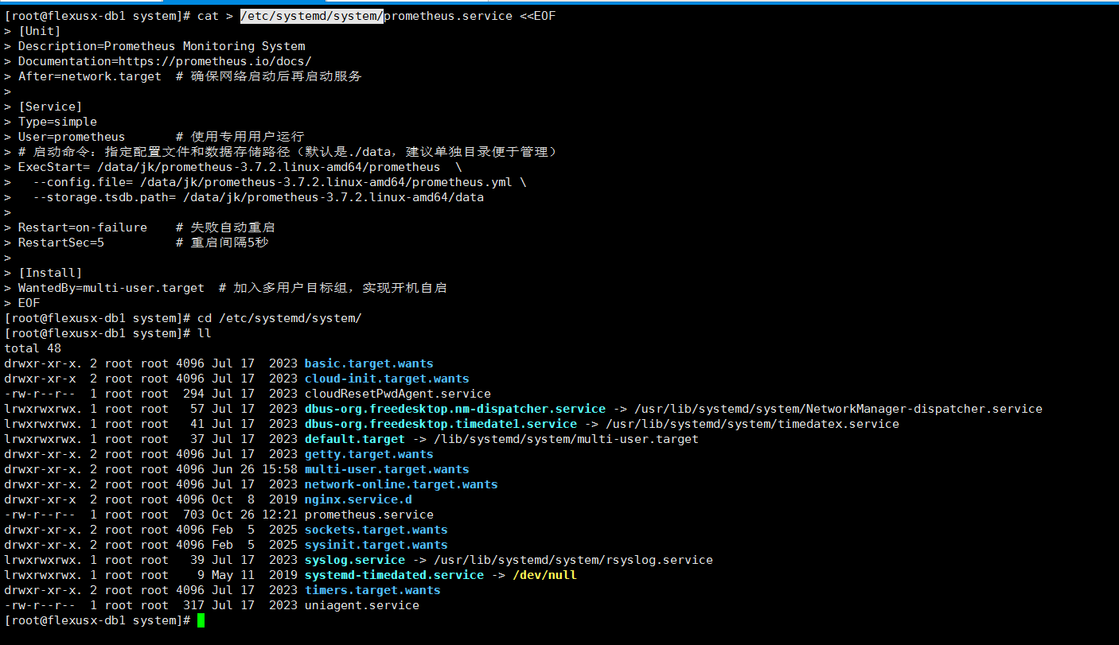Screen dimensions: 1119x645
Task: Click the User=prometheus line
Action: click(162, 137)
